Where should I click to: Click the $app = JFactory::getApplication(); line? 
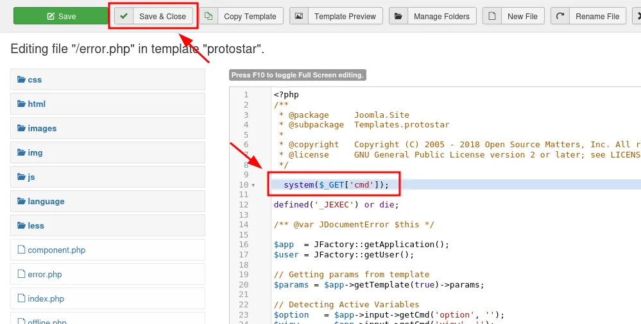pyautogui.click(x=361, y=245)
